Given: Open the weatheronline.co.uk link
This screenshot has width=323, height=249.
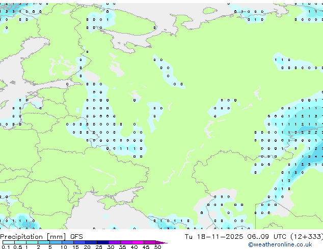Looking at the screenshot, I should point(280,244).
